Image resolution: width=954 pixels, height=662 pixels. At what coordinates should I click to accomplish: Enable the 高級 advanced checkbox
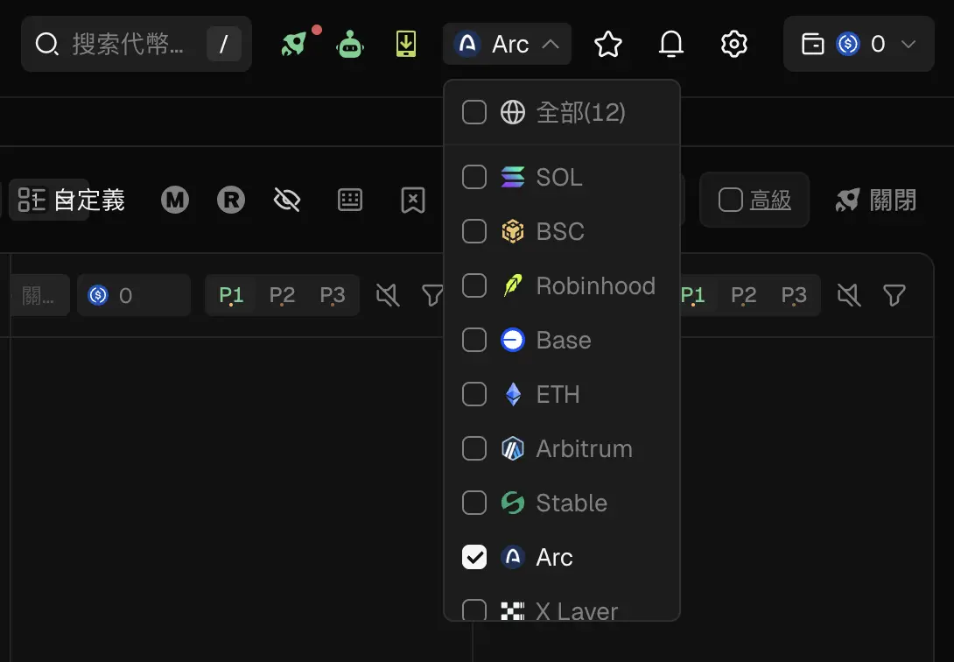[x=730, y=200]
